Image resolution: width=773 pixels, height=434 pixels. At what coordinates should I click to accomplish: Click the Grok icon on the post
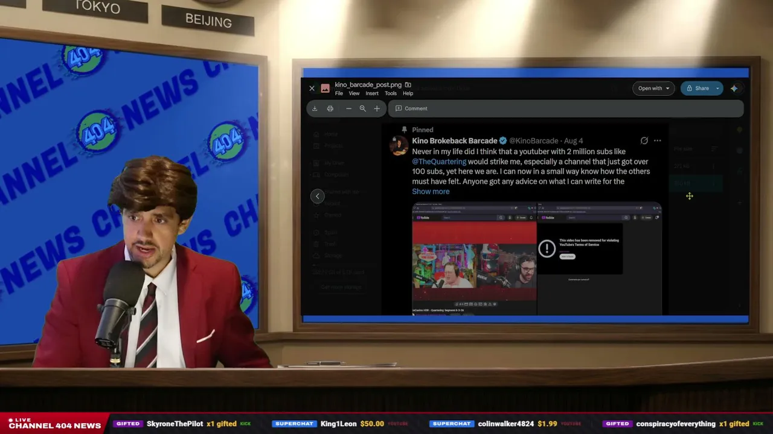644,141
